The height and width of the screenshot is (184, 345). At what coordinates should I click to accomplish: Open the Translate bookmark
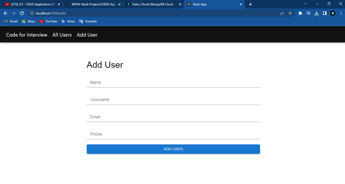coord(88,21)
